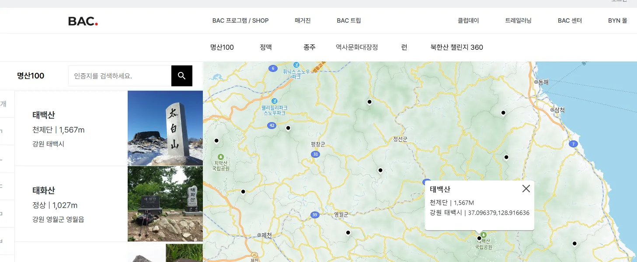
Task: Select the 정맥 tab
Action: 266,47
